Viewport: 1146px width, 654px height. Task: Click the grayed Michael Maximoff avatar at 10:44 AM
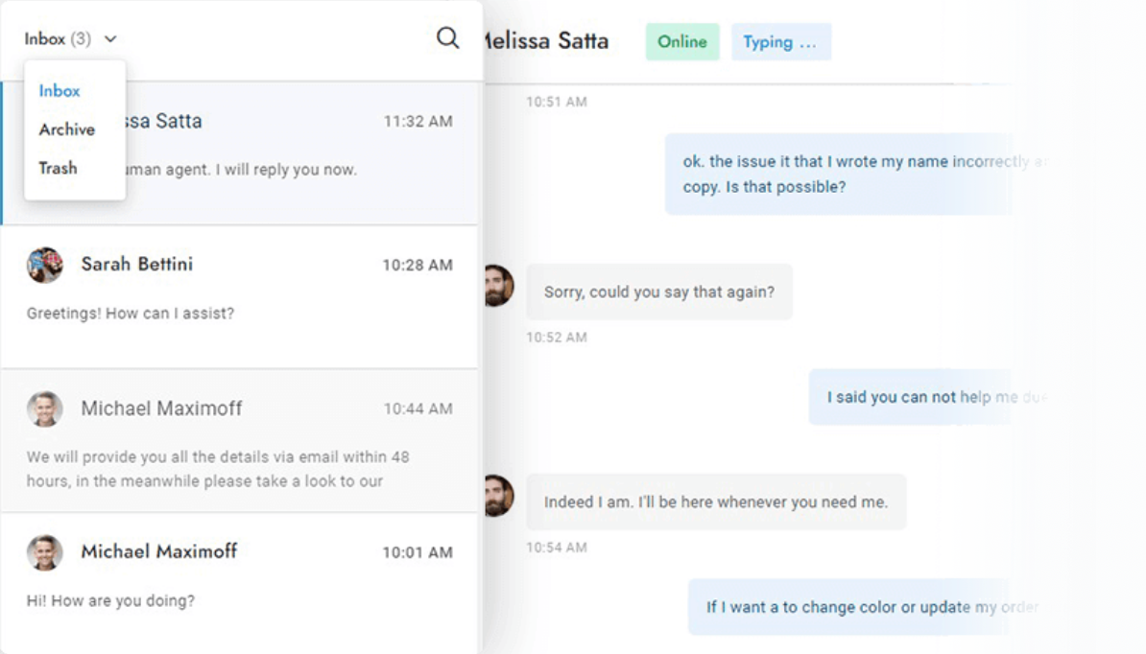(x=44, y=409)
